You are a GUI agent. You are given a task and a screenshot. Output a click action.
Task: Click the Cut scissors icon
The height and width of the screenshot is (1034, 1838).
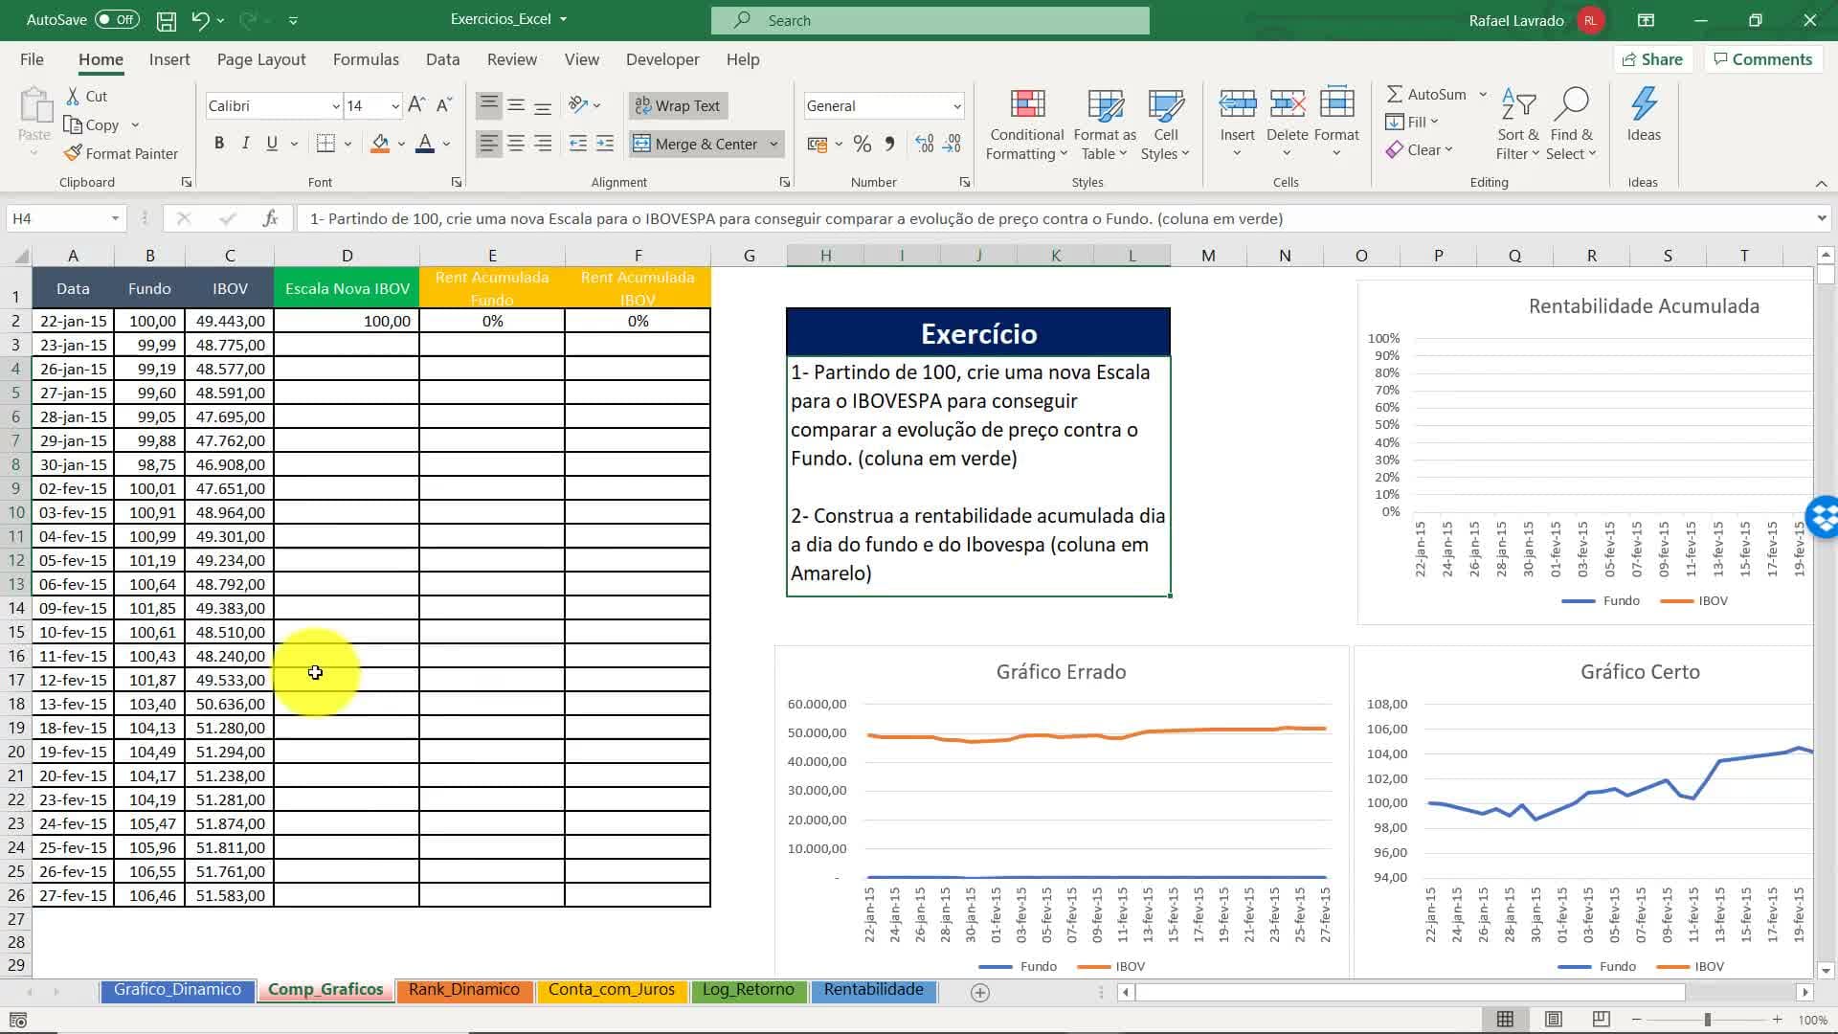click(x=73, y=97)
